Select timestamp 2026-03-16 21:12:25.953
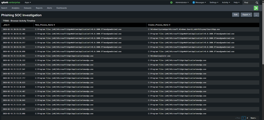 (14, 56)
